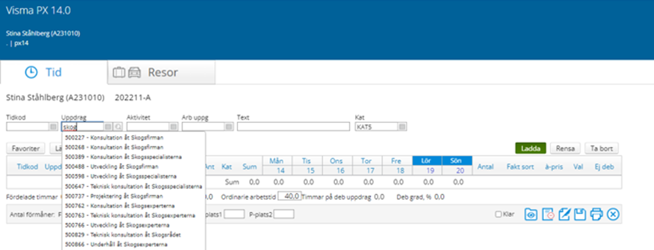Viewport: 654px width, 250px height.
Task: Click the Visma PX 14.0 title
Action: pyautogui.click(x=38, y=11)
